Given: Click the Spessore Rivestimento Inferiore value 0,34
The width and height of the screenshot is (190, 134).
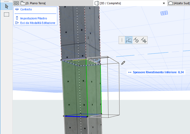Looking at the screenshot, I should [181, 72].
